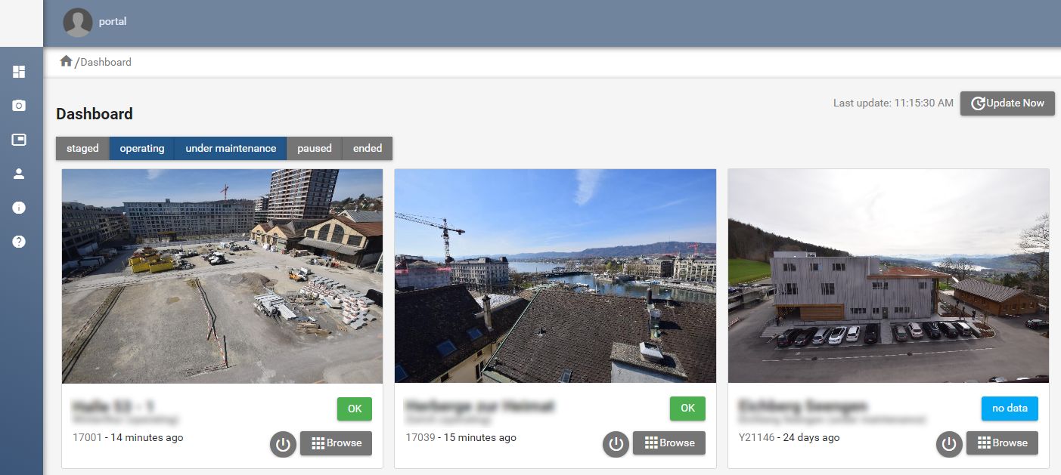Open the camera section in sidebar
The height and width of the screenshot is (475, 1061).
19,106
